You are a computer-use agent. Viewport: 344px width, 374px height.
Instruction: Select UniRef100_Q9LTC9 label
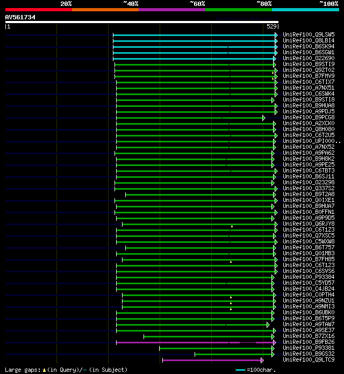click(x=309, y=359)
